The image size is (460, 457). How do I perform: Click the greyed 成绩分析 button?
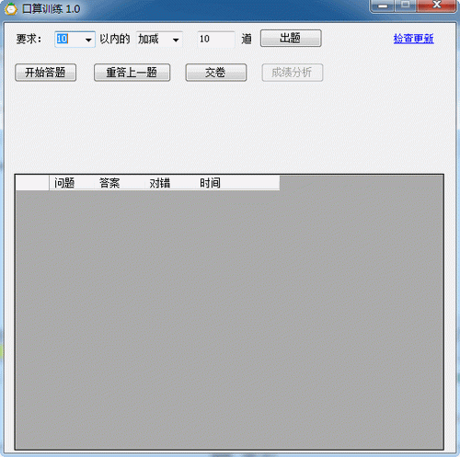(293, 73)
